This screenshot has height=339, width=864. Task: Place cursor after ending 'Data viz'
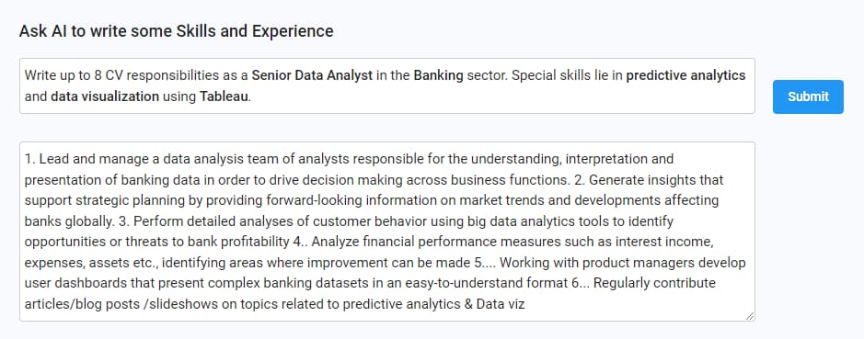click(x=525, y=304)
